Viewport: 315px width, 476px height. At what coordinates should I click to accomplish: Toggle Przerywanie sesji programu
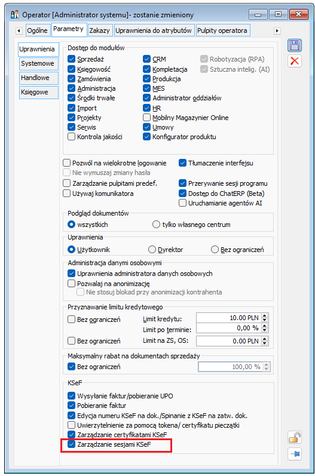[182, 183]
